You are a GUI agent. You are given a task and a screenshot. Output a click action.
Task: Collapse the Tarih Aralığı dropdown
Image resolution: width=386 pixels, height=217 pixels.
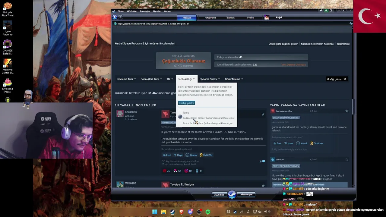[186, 79]
